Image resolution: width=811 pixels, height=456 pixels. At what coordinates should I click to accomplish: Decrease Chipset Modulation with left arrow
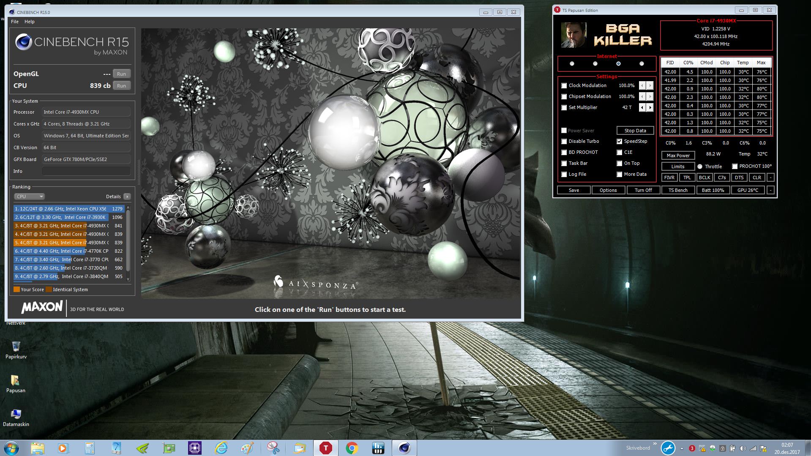642,97
